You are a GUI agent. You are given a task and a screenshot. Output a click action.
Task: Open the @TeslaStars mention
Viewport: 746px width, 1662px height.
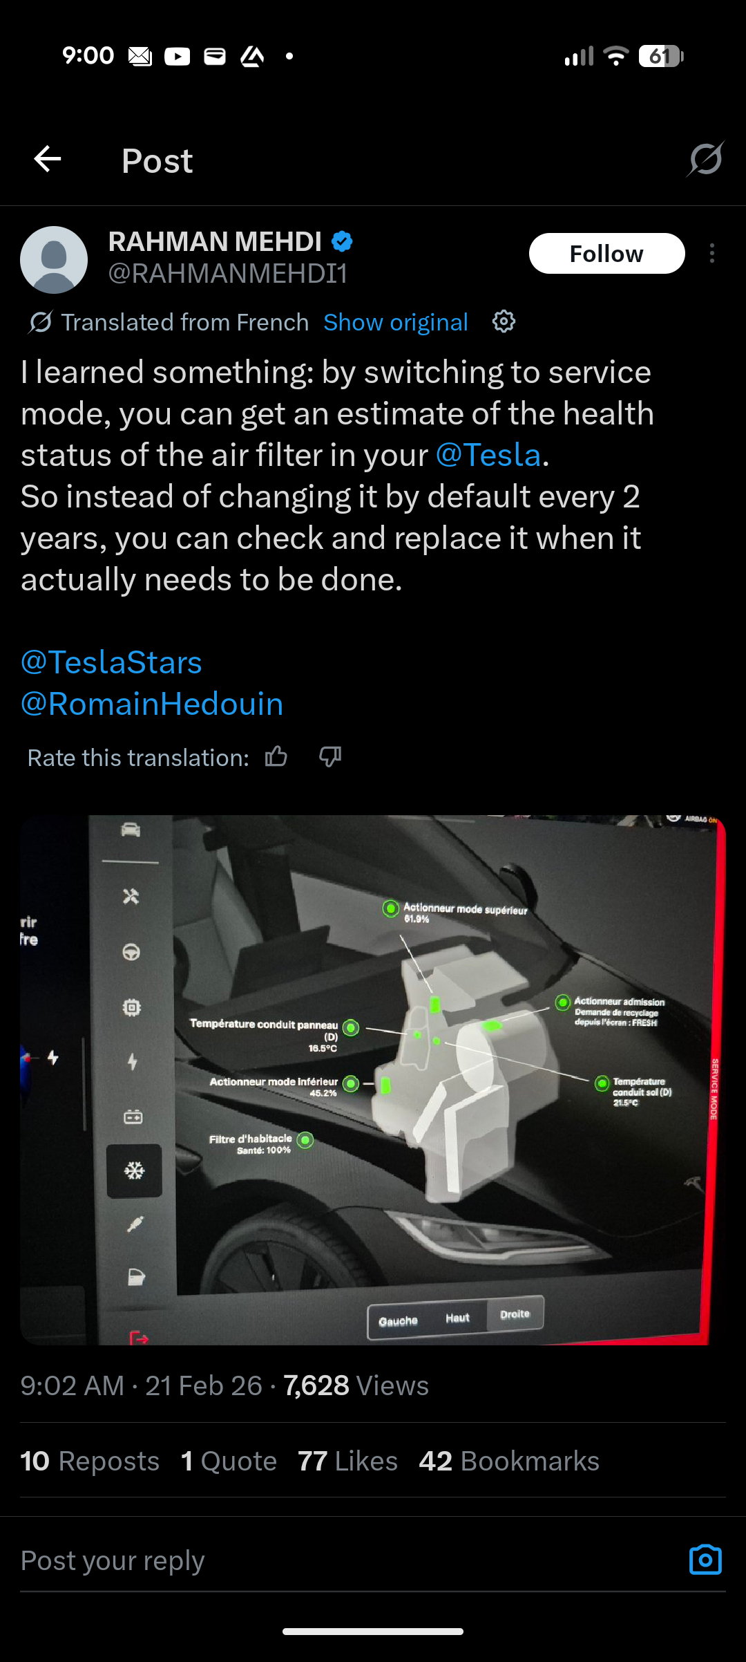111,662
